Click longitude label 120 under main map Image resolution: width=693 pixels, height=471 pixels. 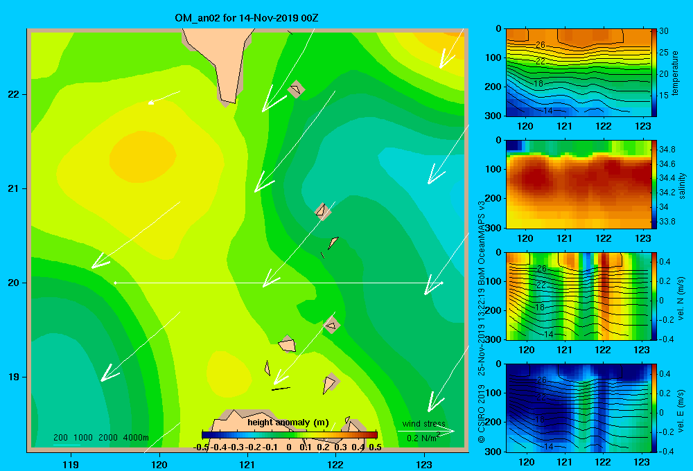click(x=159, y=464)
